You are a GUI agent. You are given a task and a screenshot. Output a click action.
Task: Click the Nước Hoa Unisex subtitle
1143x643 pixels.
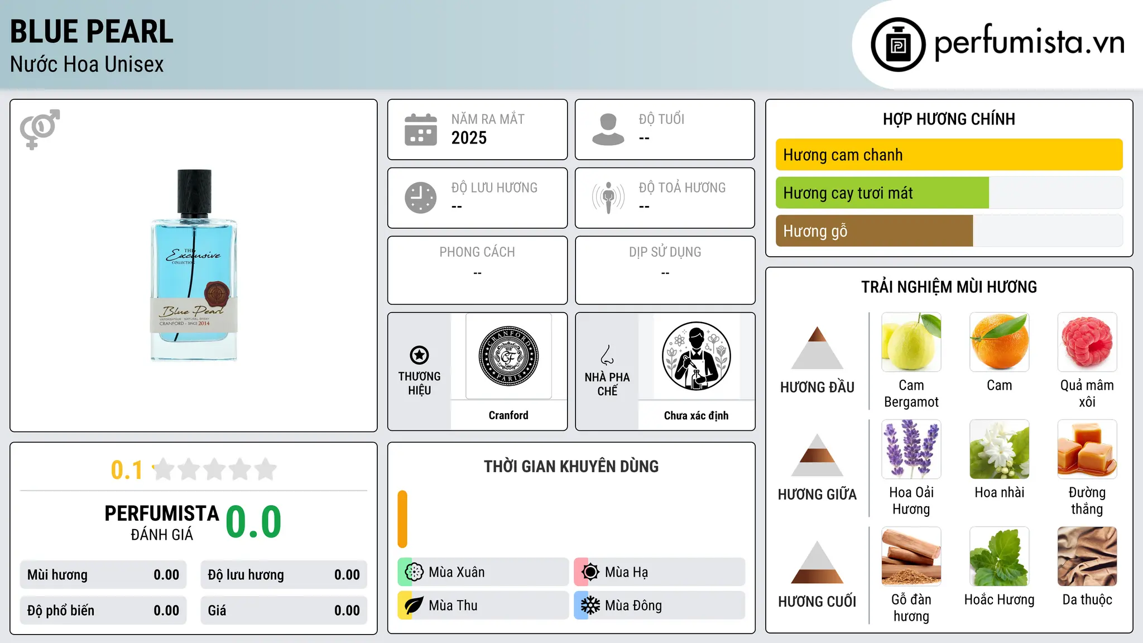pyautogui.click(x=87, y=64)
